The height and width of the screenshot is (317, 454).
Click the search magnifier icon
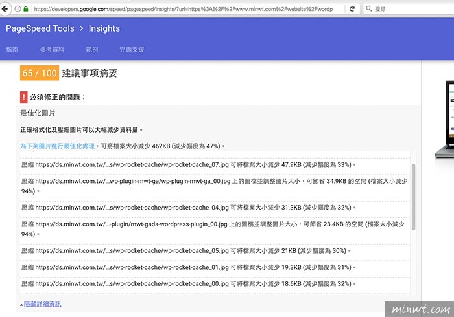tap(369, 8)
